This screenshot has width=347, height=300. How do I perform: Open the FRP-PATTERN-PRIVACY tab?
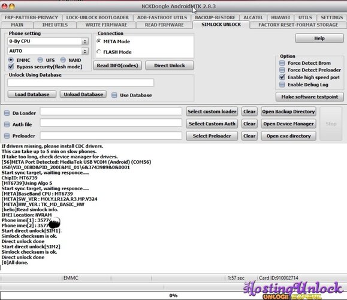pyautogui.click(x=31, y=17)
